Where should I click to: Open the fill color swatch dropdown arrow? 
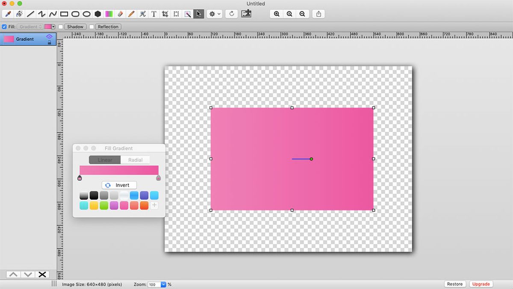[x=53, y=27]
